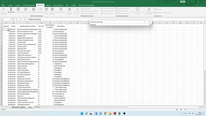Click the fx icon beside the formula bar
The height and width of the screenshot is (116, 206).
24,19
